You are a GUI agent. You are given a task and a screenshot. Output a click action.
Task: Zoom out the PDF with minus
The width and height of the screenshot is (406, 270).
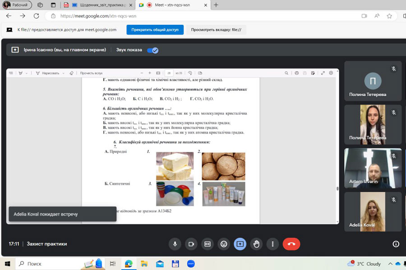(x=142, y=73)
